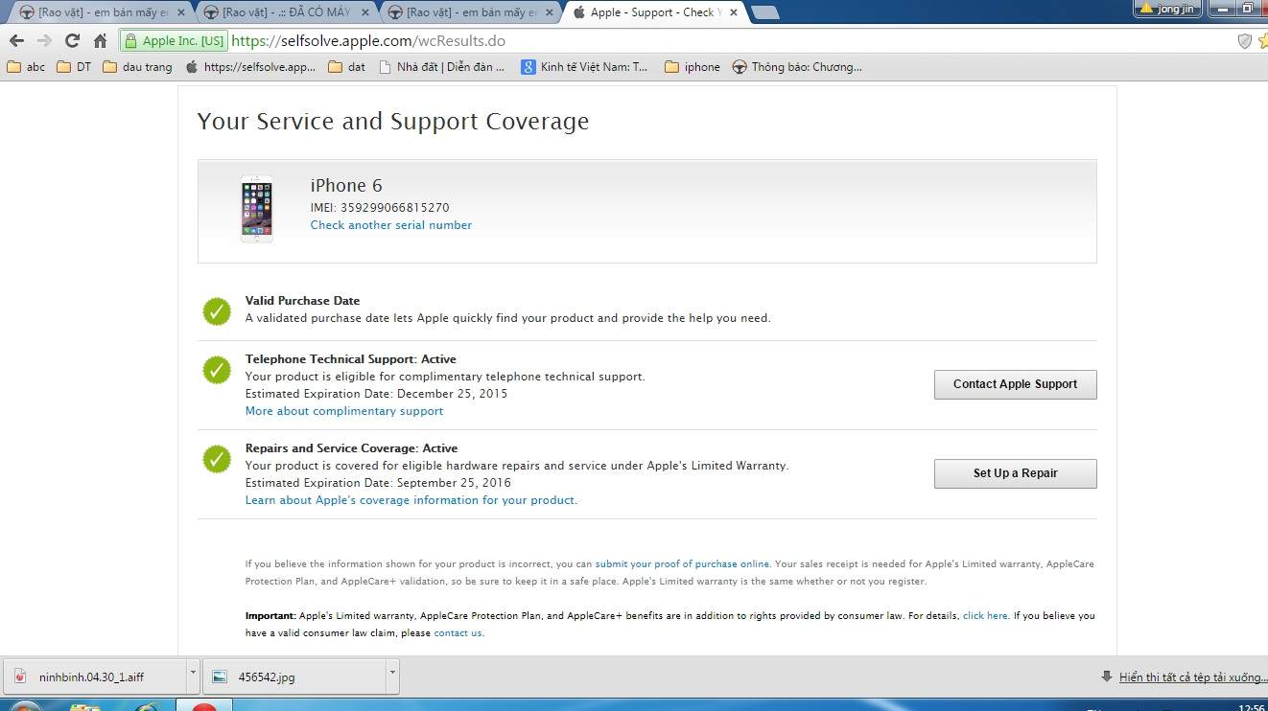The image size is (1268, 711).
Task: Open Learn about Apple's coverage information link
Action: (411, 500)
